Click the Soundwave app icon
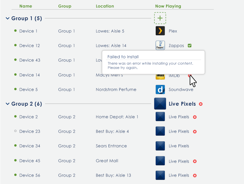The image size is (244, 184). [x=160, y=89]
